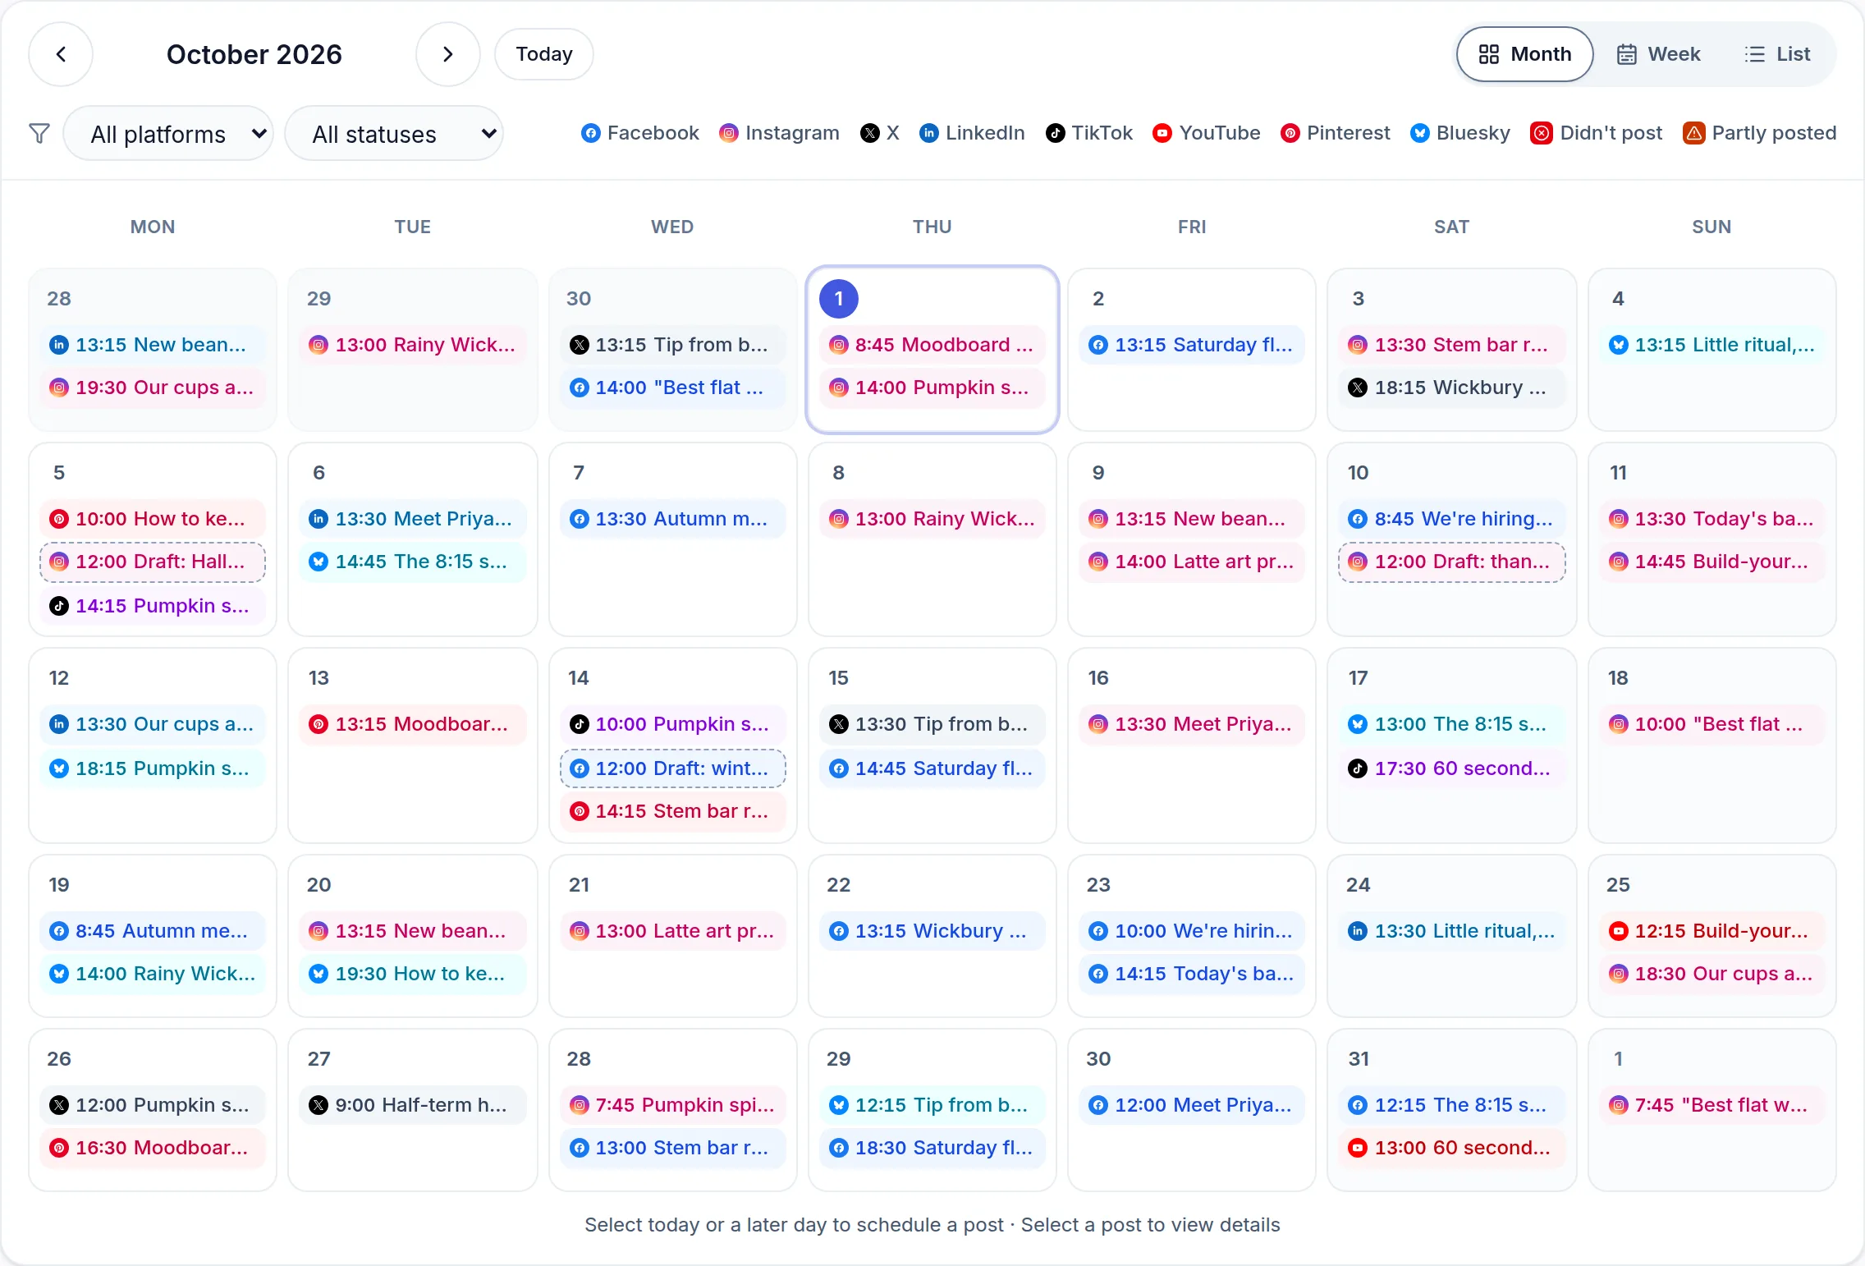Click the X platform legend icon
1865x1266 pixels.
(x=870, y=133)
